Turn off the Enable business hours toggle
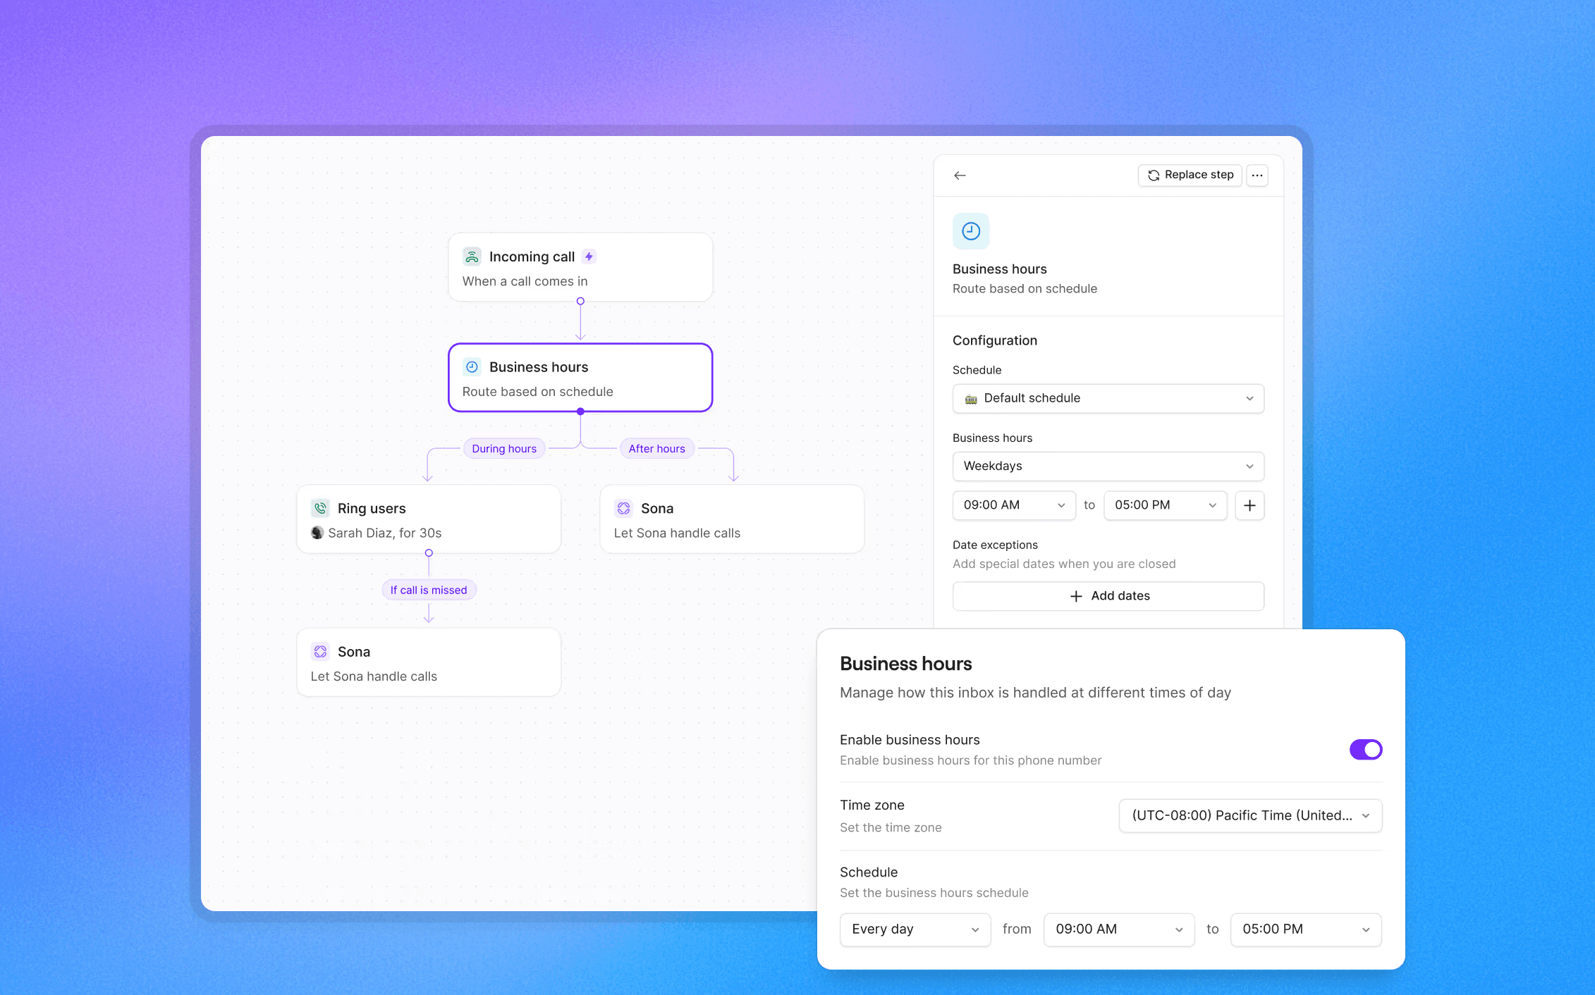This screenshot has width=1595, height=995. [1365, 749]
